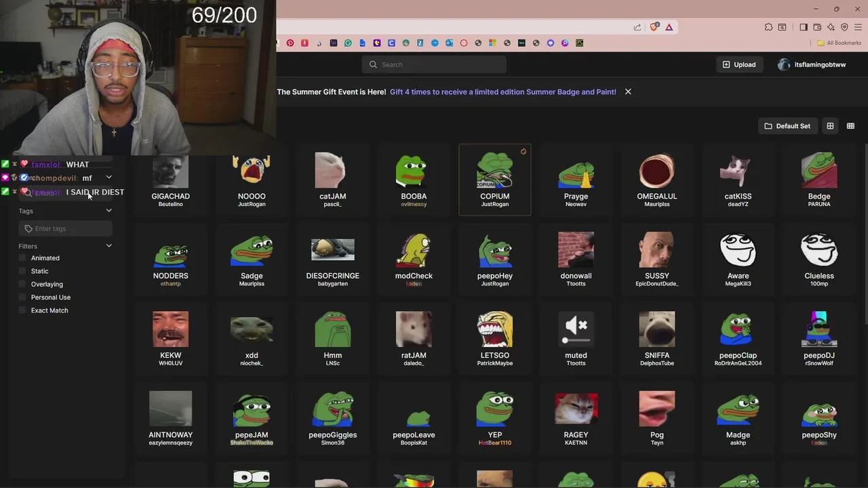Open the modCheck emote
Screen dimensions: 868x488
pos(414,259)
